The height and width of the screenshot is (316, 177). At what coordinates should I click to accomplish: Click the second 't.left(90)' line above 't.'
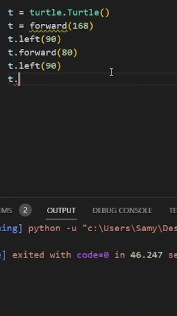click(x=35, y=66)
